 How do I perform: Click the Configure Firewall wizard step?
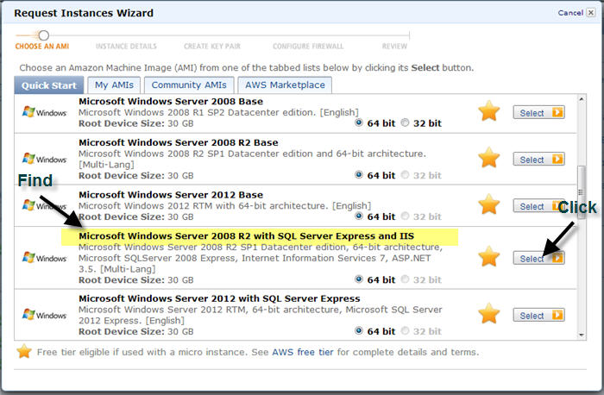pyautogui.click(x=308, y=47)
